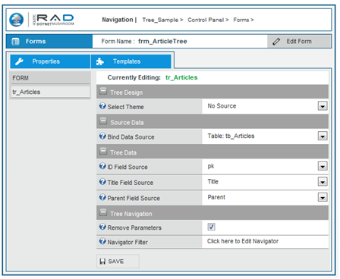Click the frm_ArticleTree form name text
This screenshot has width=340, height=279.
tap(162, 42)
